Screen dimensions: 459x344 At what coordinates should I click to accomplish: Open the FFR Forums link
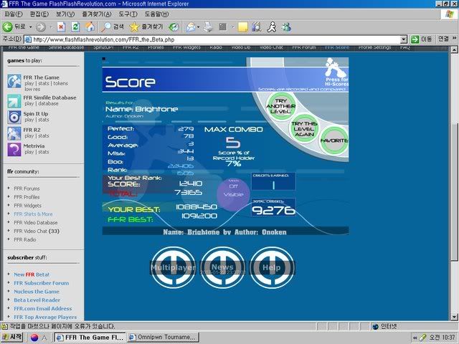[28, 188]
